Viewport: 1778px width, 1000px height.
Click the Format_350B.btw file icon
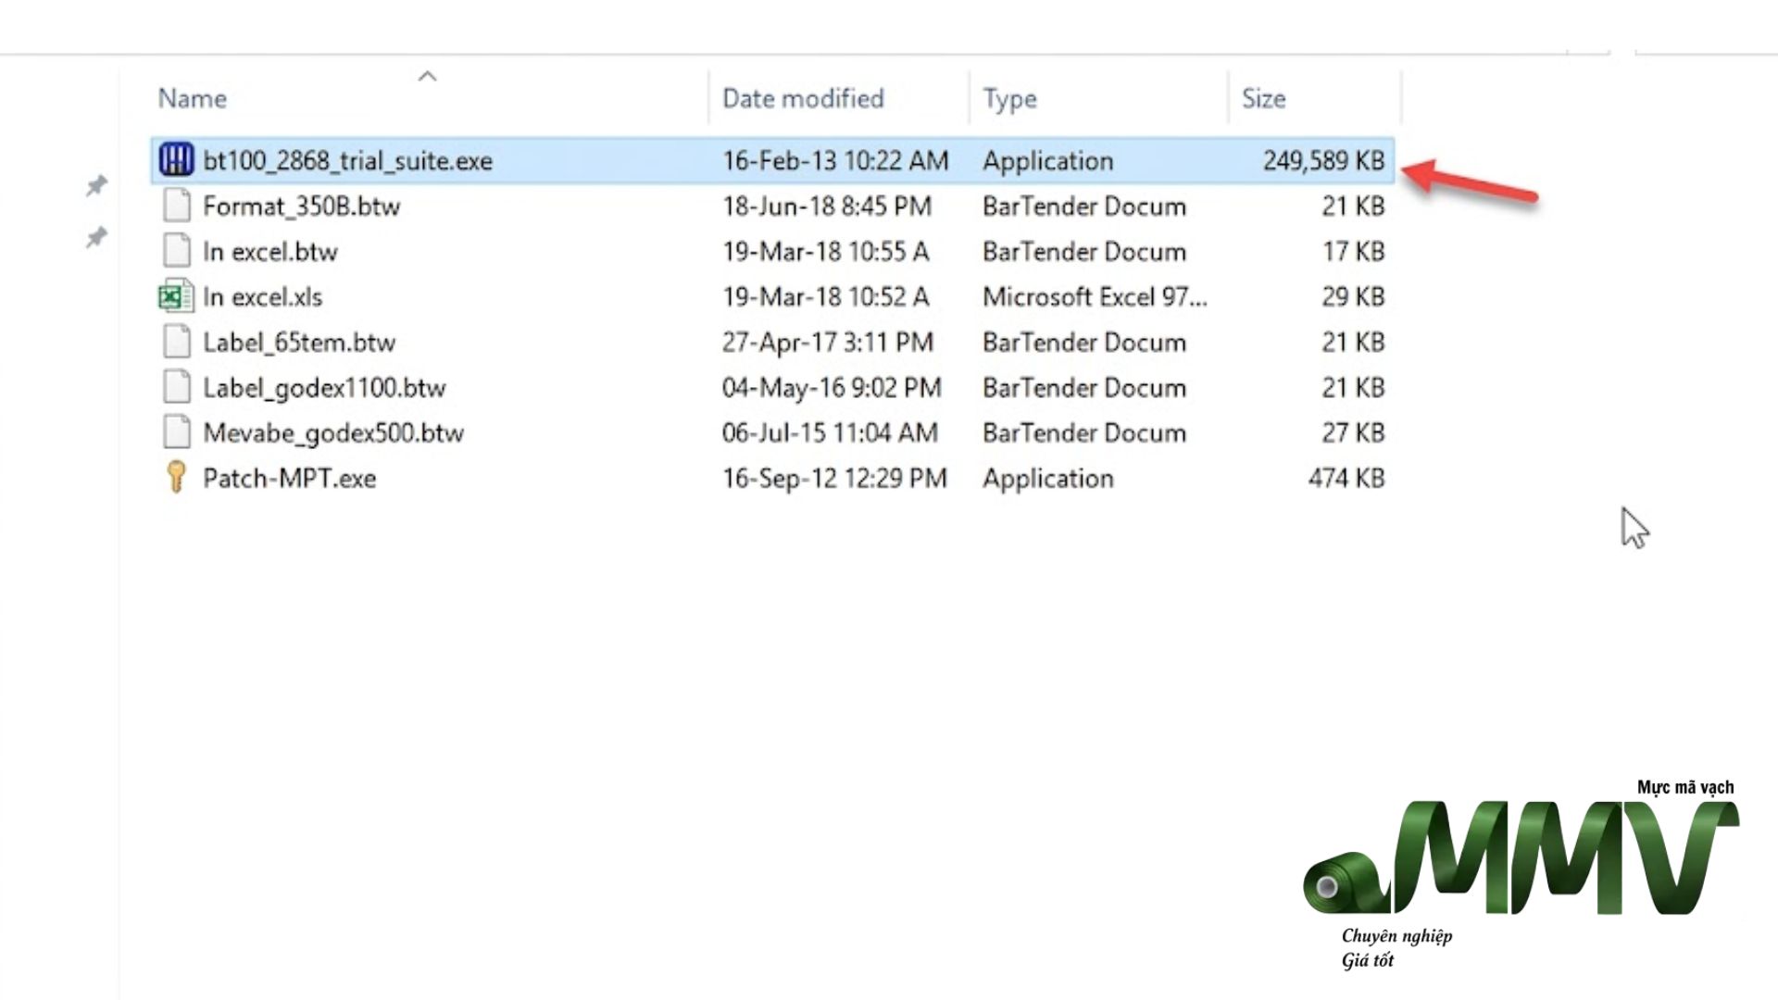coord(176,206)
